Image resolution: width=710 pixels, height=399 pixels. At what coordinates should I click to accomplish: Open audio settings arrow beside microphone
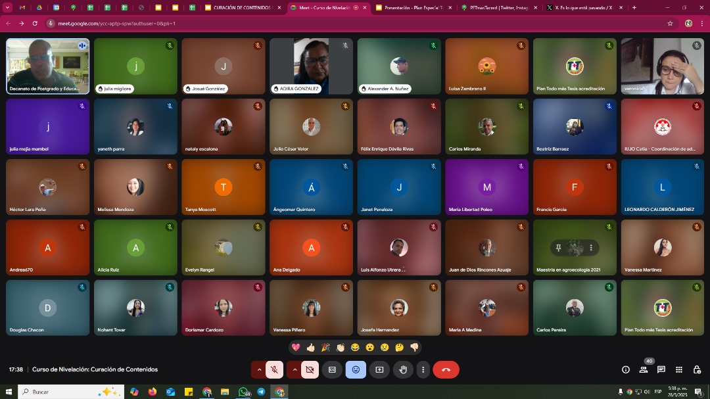(x=259, y=369)
